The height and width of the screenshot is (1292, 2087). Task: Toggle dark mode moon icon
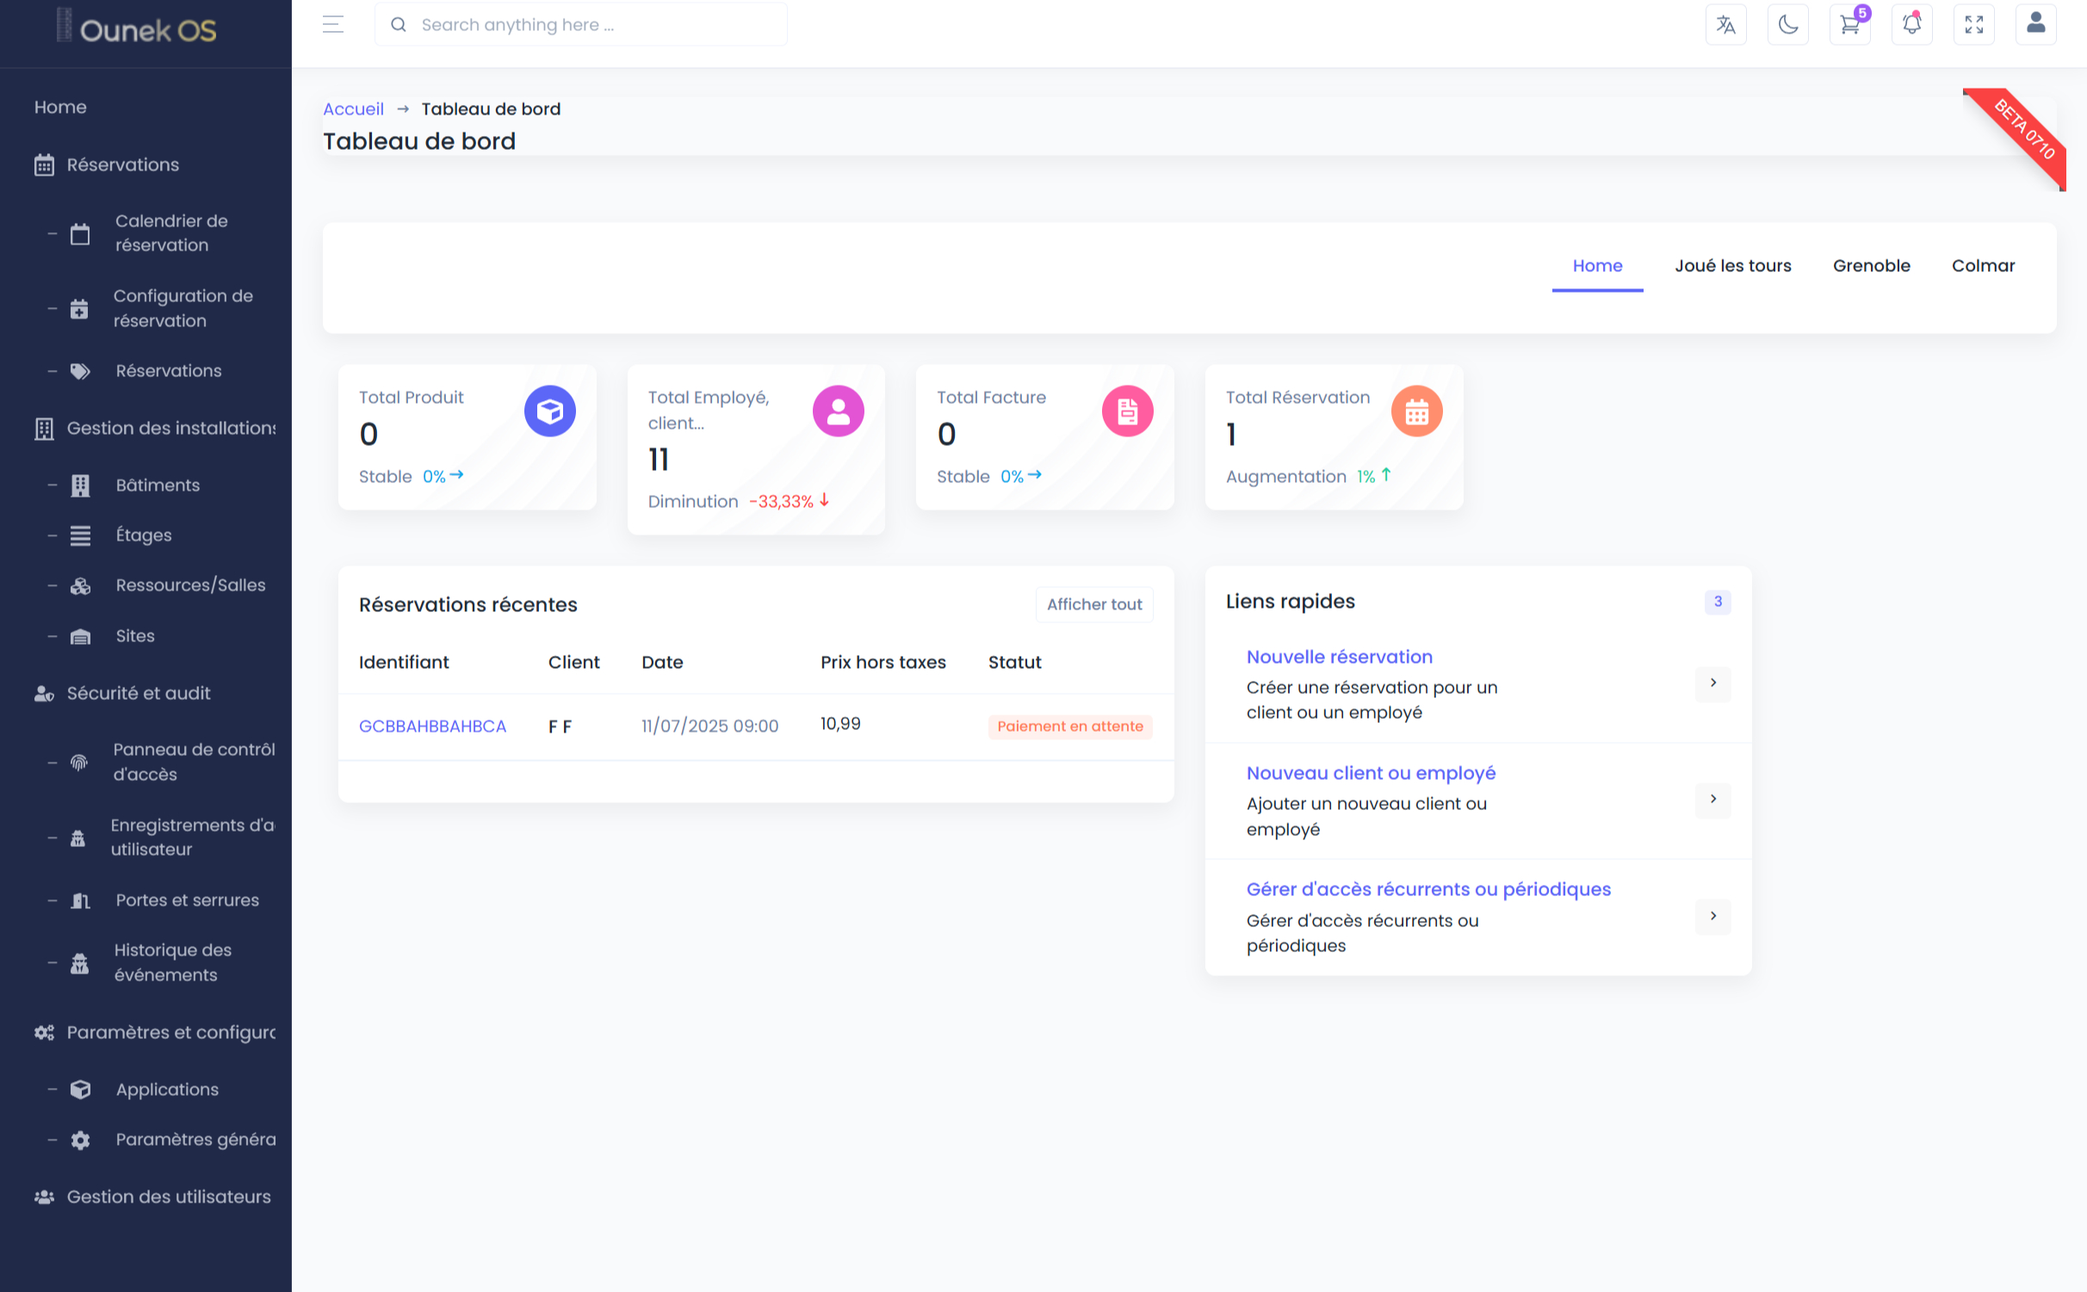coord(1787,25)
